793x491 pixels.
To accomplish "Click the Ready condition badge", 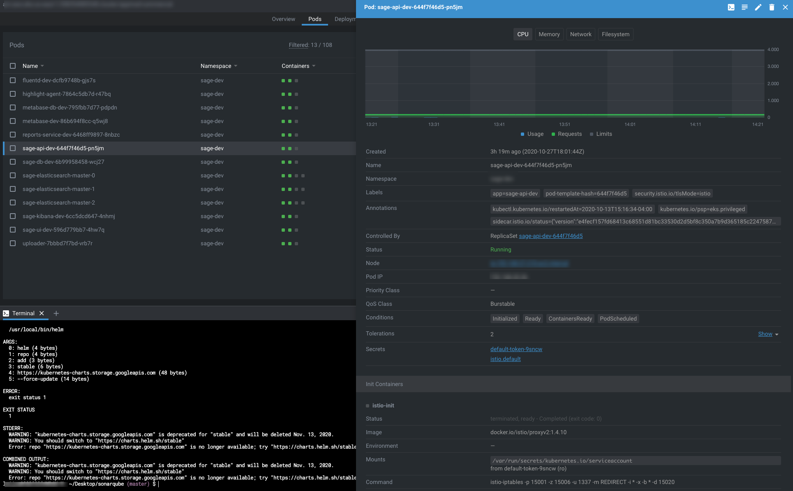I will coord(532,319).
